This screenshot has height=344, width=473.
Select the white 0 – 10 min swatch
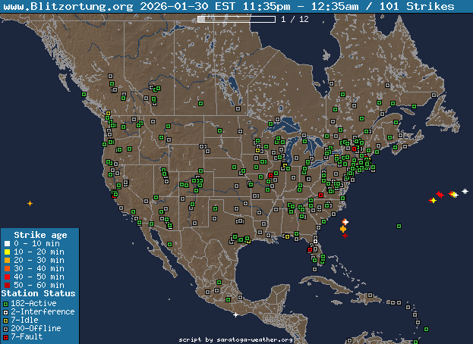(6, 244)
